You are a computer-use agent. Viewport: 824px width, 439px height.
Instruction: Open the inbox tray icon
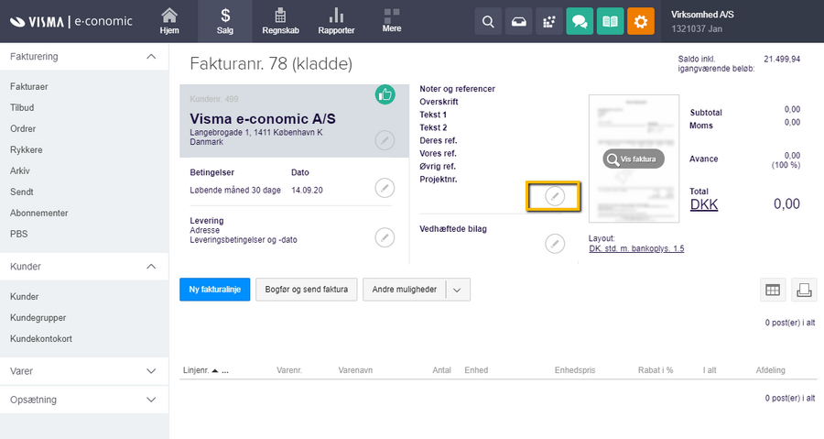pos(518,21)
